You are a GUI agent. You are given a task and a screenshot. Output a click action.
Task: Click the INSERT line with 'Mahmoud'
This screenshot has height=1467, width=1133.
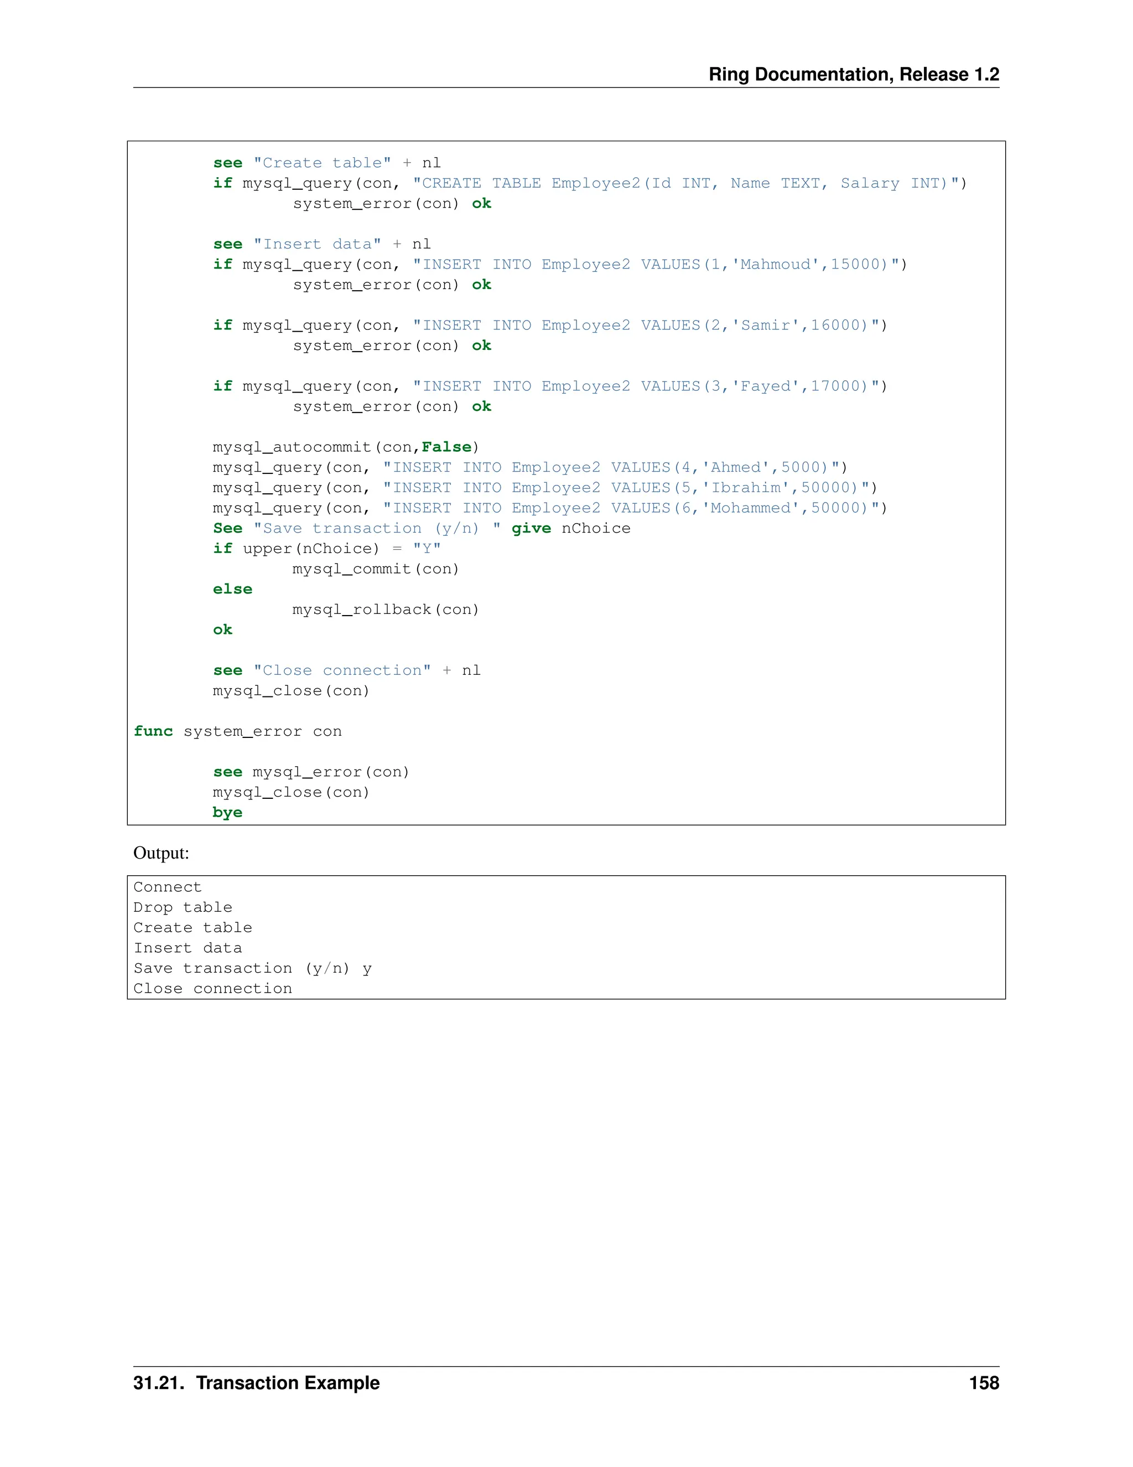click(560, 265)
